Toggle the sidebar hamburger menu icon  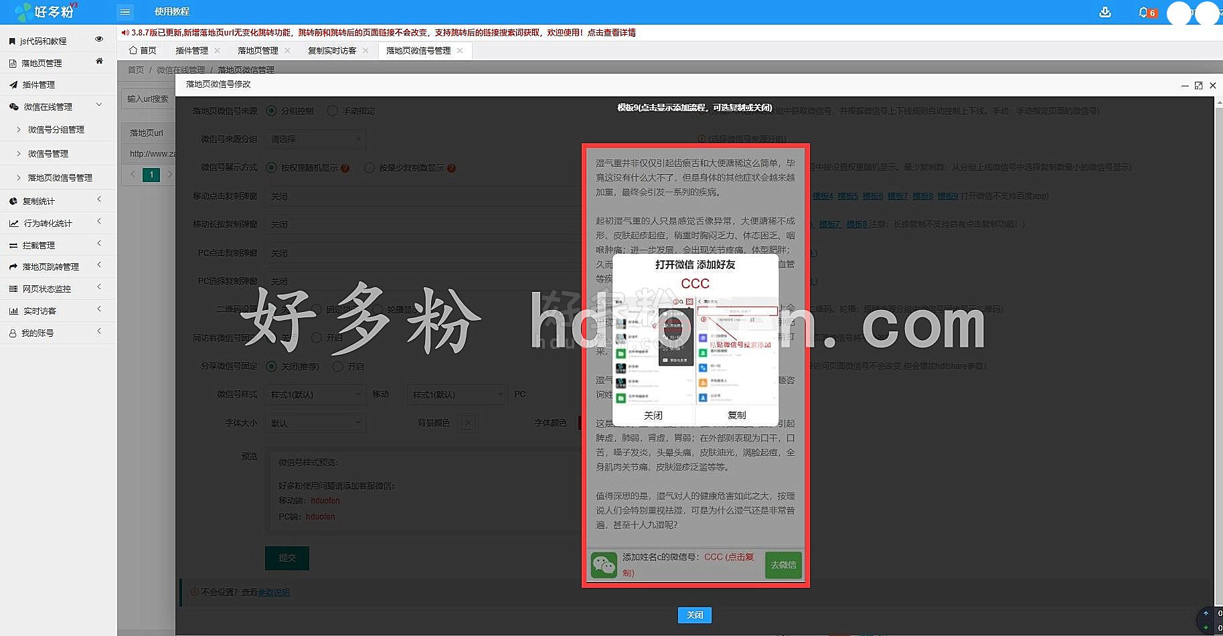pos(125,12)
